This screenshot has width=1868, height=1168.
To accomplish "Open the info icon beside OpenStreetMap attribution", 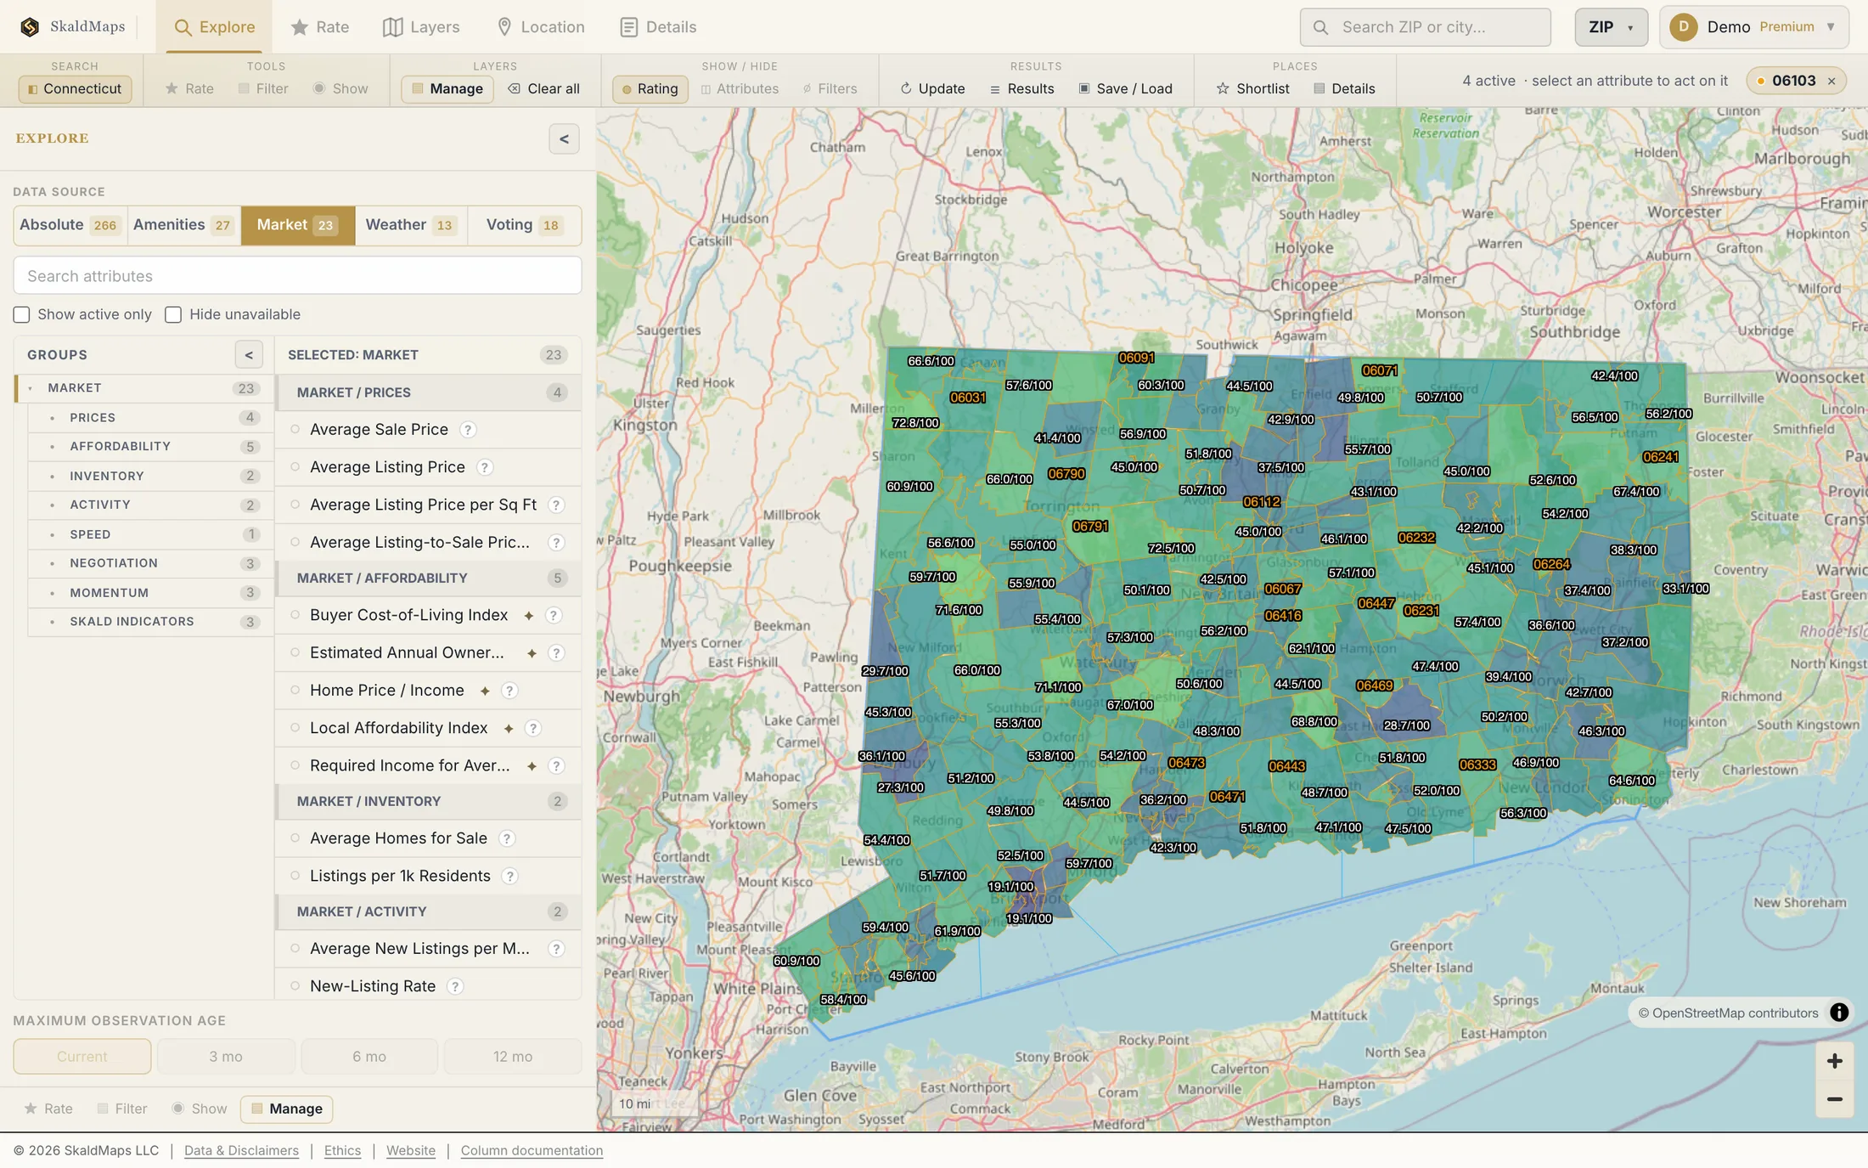I will (x=1838, y=1013).
